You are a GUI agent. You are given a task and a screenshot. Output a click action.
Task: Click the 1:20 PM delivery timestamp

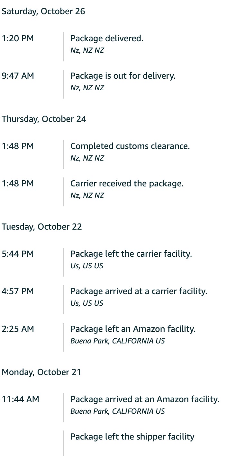[18, 38]
